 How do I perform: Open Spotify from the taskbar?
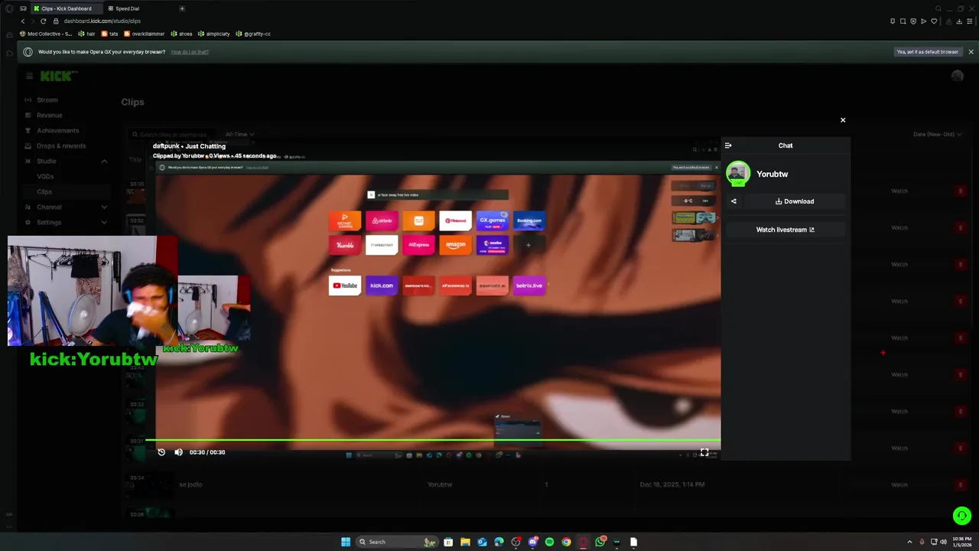[549, 542]
